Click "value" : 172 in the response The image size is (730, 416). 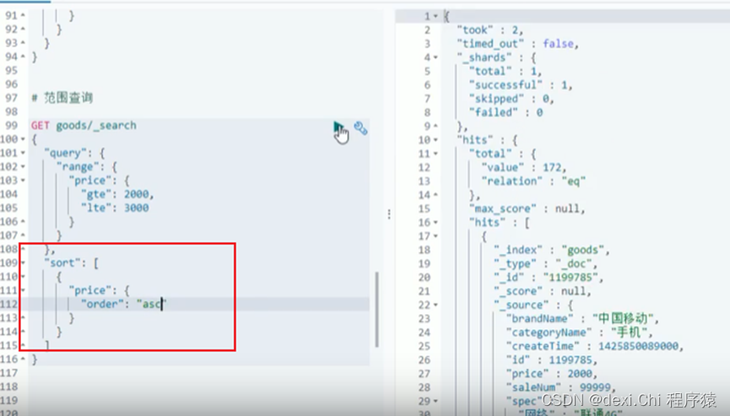pos(524,168)
